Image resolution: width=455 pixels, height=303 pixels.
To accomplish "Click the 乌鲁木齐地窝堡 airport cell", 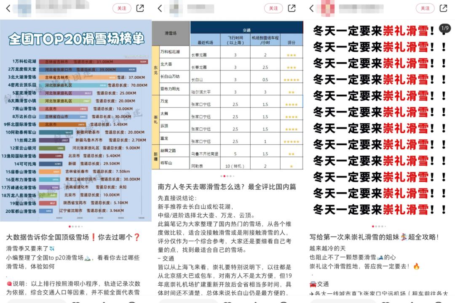I will pyautogui.click(x=205, y=151).
